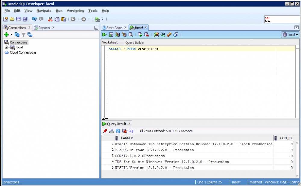Click the Redo icon

41,19
